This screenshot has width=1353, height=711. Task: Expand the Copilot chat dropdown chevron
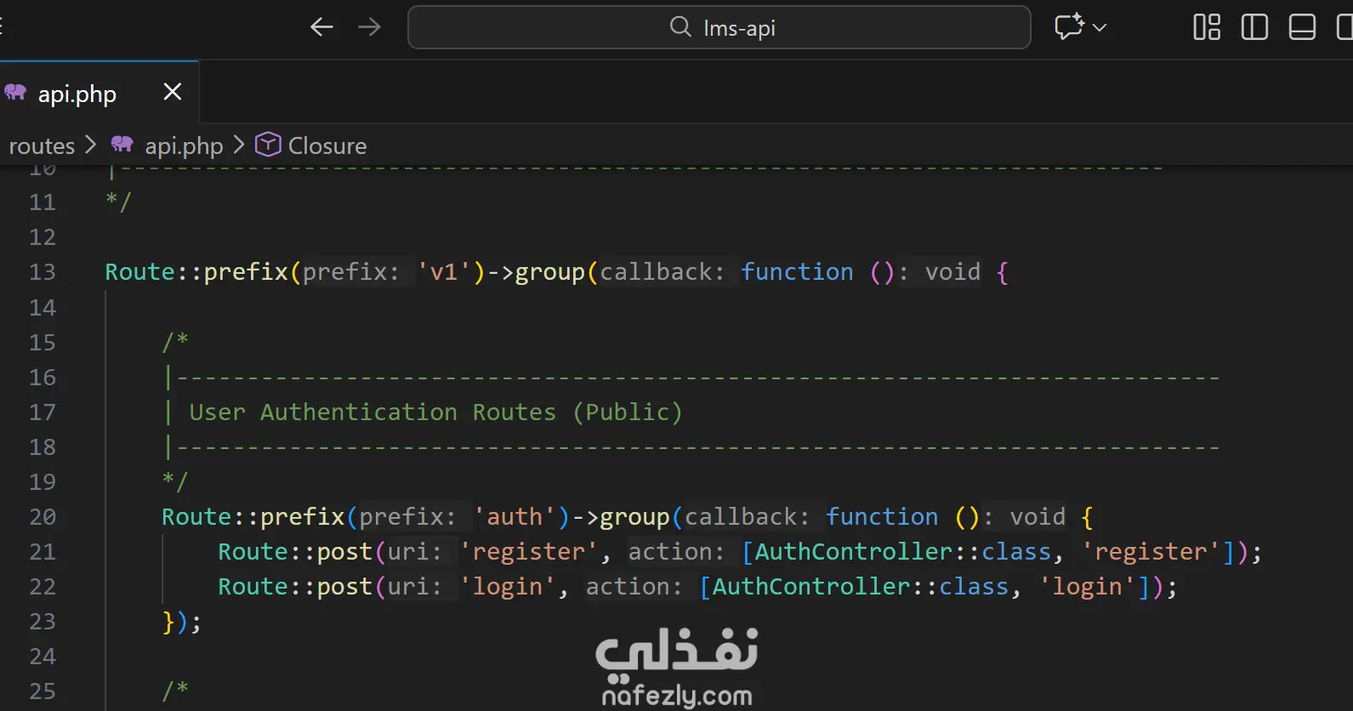click(x=1100, y=27)
